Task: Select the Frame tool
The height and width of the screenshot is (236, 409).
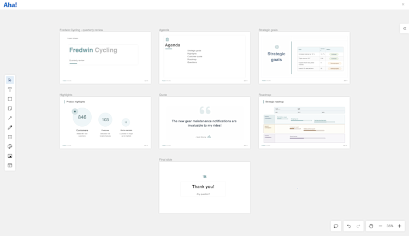Action: tap(10, 137)
